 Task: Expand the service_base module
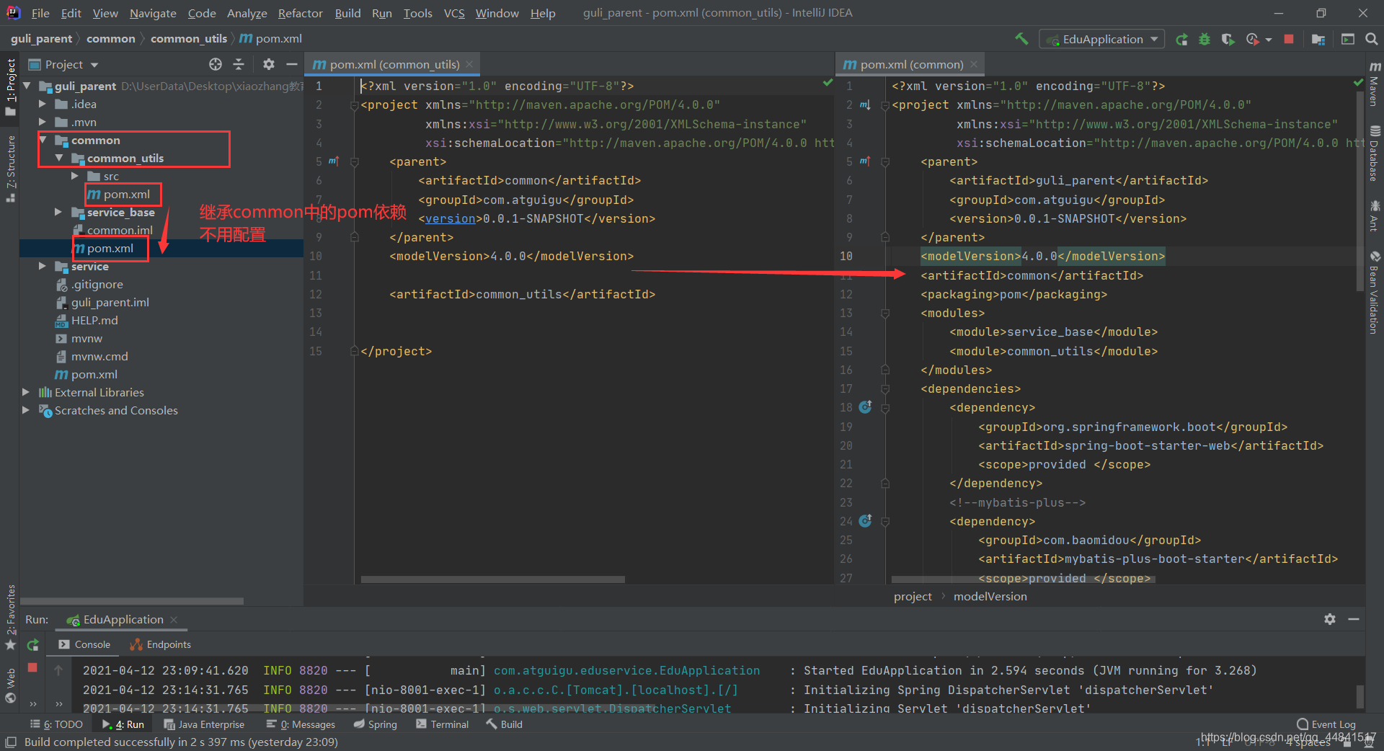(58, 212)
